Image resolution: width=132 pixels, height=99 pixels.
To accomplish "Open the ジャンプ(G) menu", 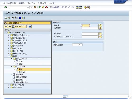I will (x=31, y=3).
